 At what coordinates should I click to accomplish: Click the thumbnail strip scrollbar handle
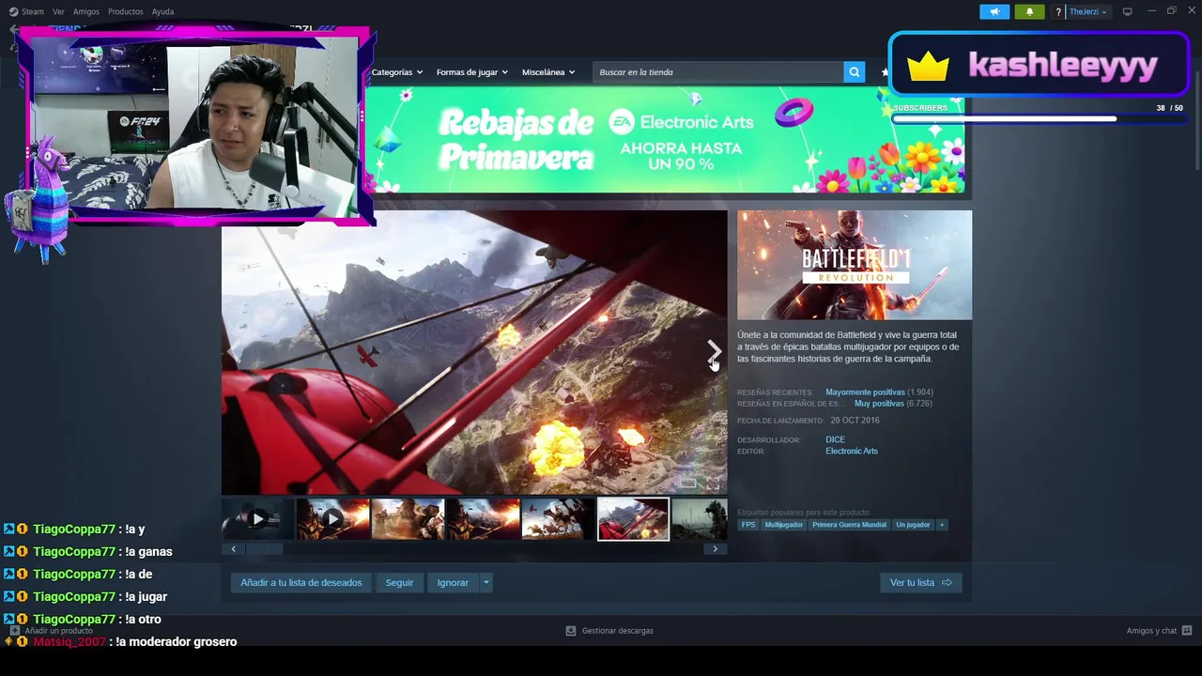click(265, 549)
